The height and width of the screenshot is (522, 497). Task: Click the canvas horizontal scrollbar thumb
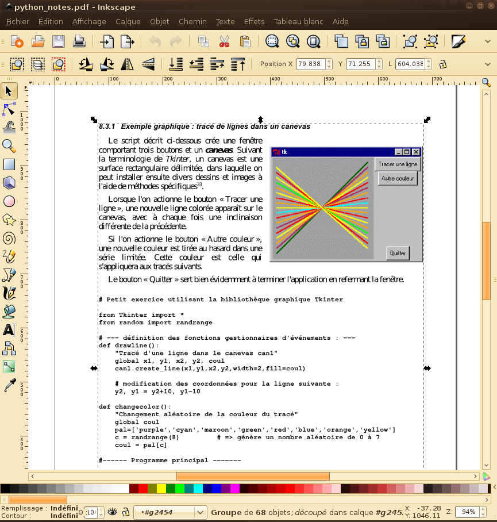[253, 477]
